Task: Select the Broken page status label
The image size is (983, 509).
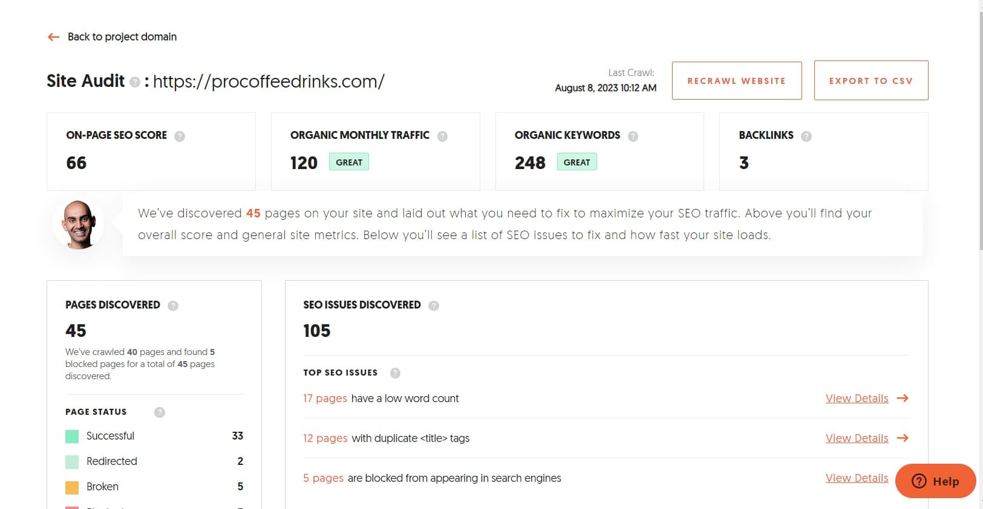Action: (102, 487)
